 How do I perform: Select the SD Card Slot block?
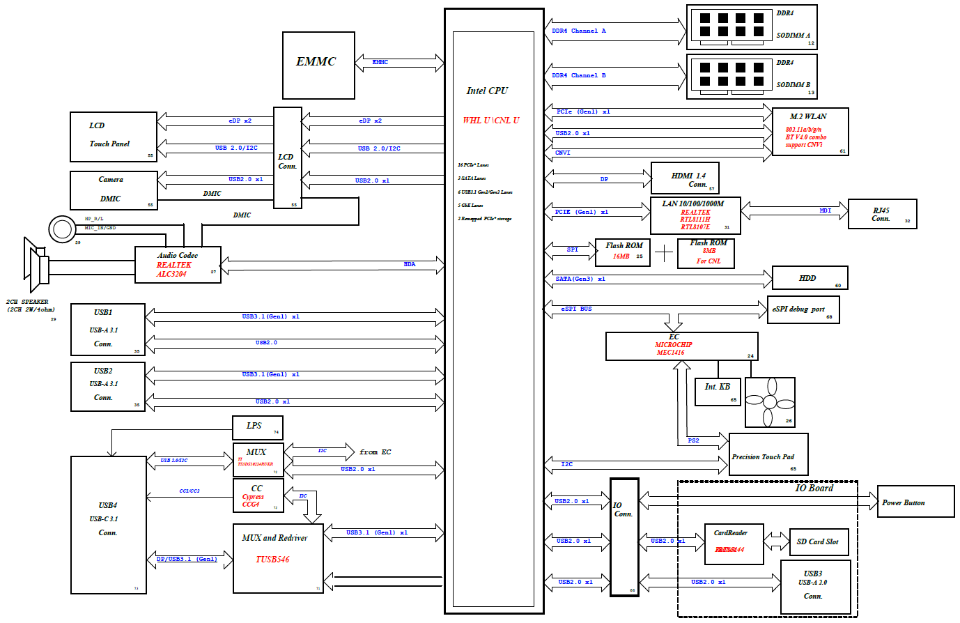point(818,541)
